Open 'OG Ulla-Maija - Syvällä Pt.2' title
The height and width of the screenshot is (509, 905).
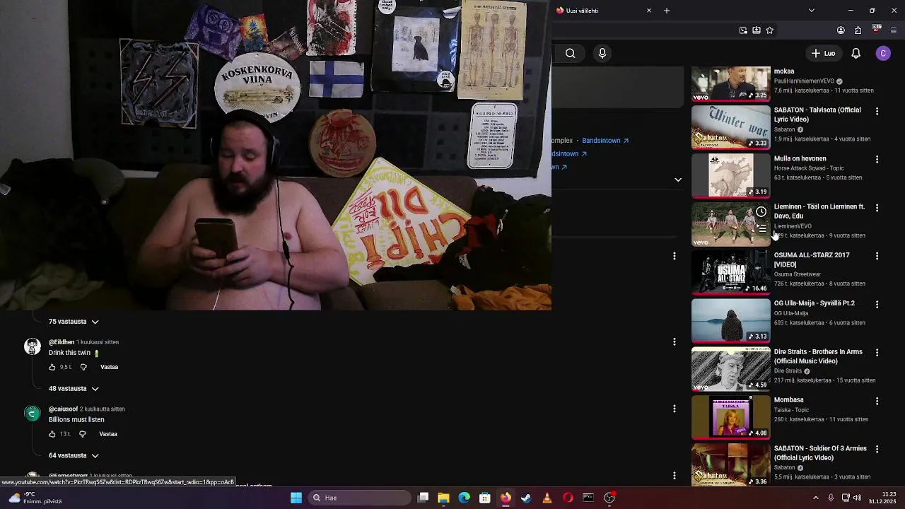pos(814,303)
